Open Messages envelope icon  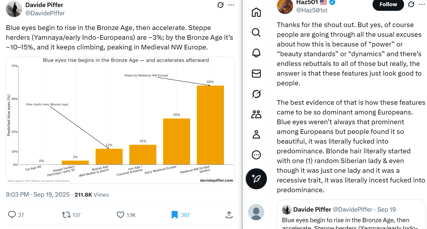coord(256,74)
